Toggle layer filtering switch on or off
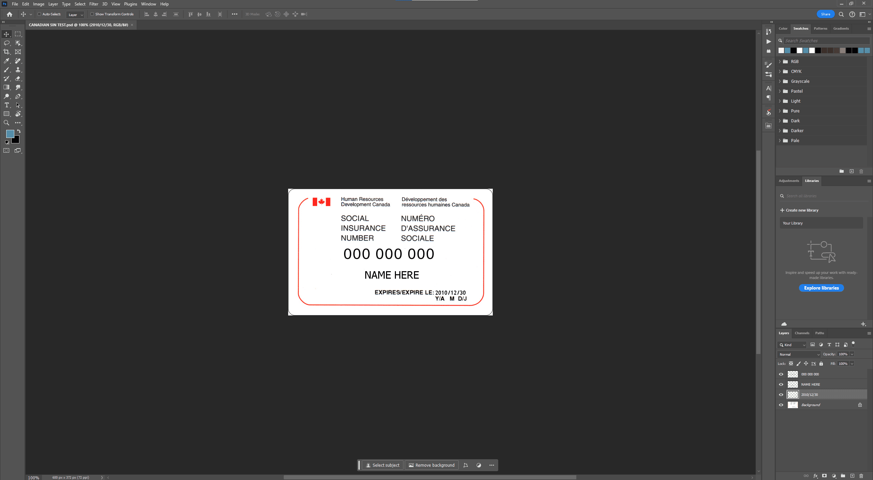The width and height of the screenshot is (873, 480). 853,344
